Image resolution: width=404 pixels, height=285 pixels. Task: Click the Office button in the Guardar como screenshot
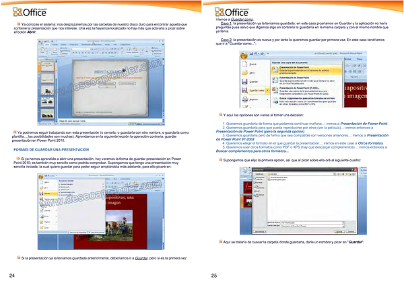[x=244, y=56]
